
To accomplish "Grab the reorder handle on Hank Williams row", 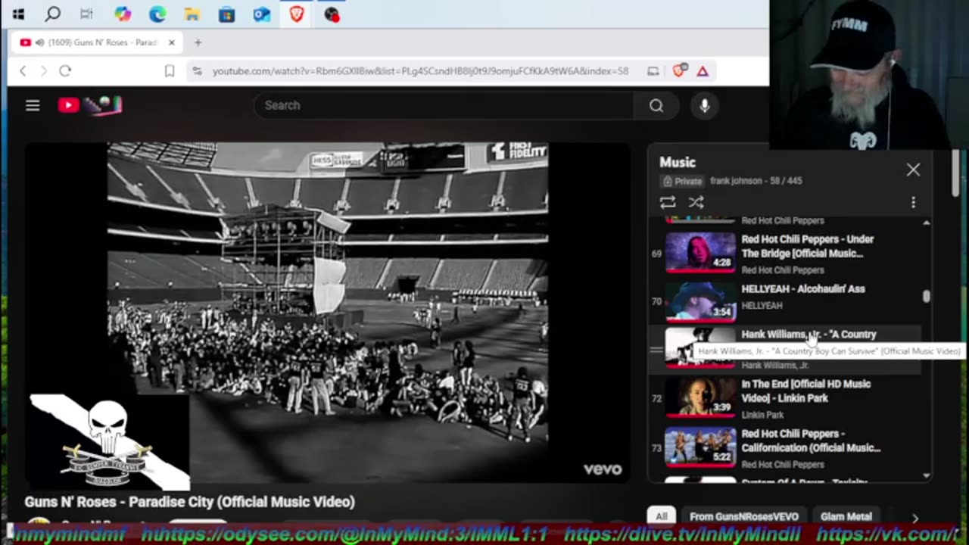I will click(656, 349).
